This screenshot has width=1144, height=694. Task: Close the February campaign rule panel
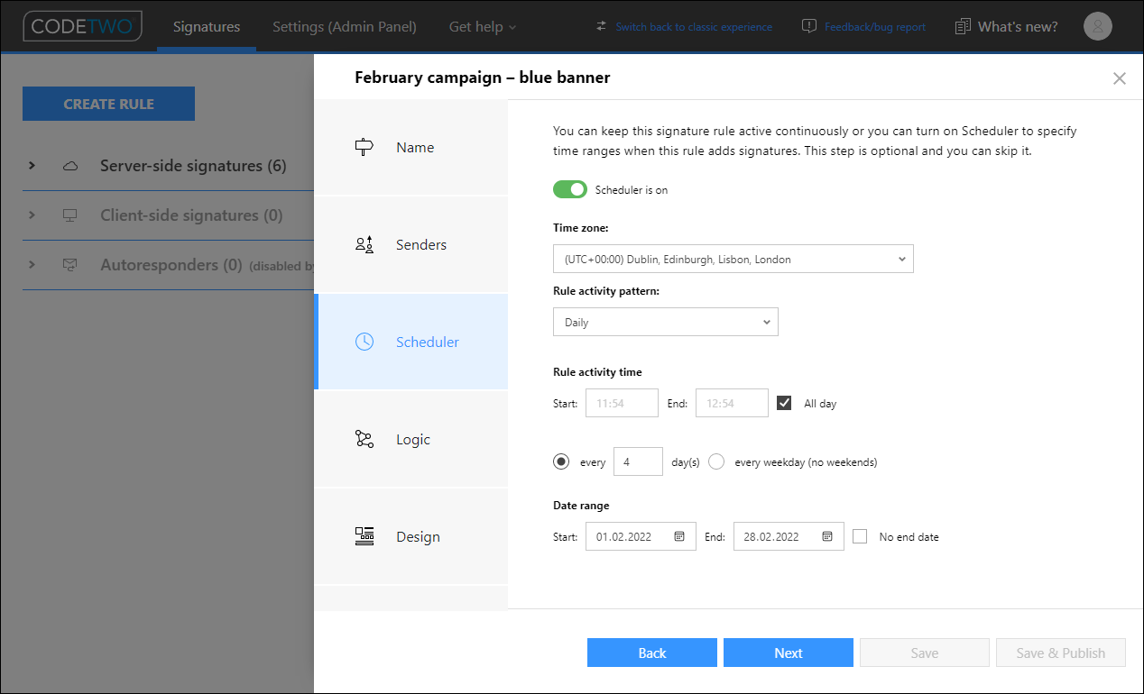[1120, 78]
